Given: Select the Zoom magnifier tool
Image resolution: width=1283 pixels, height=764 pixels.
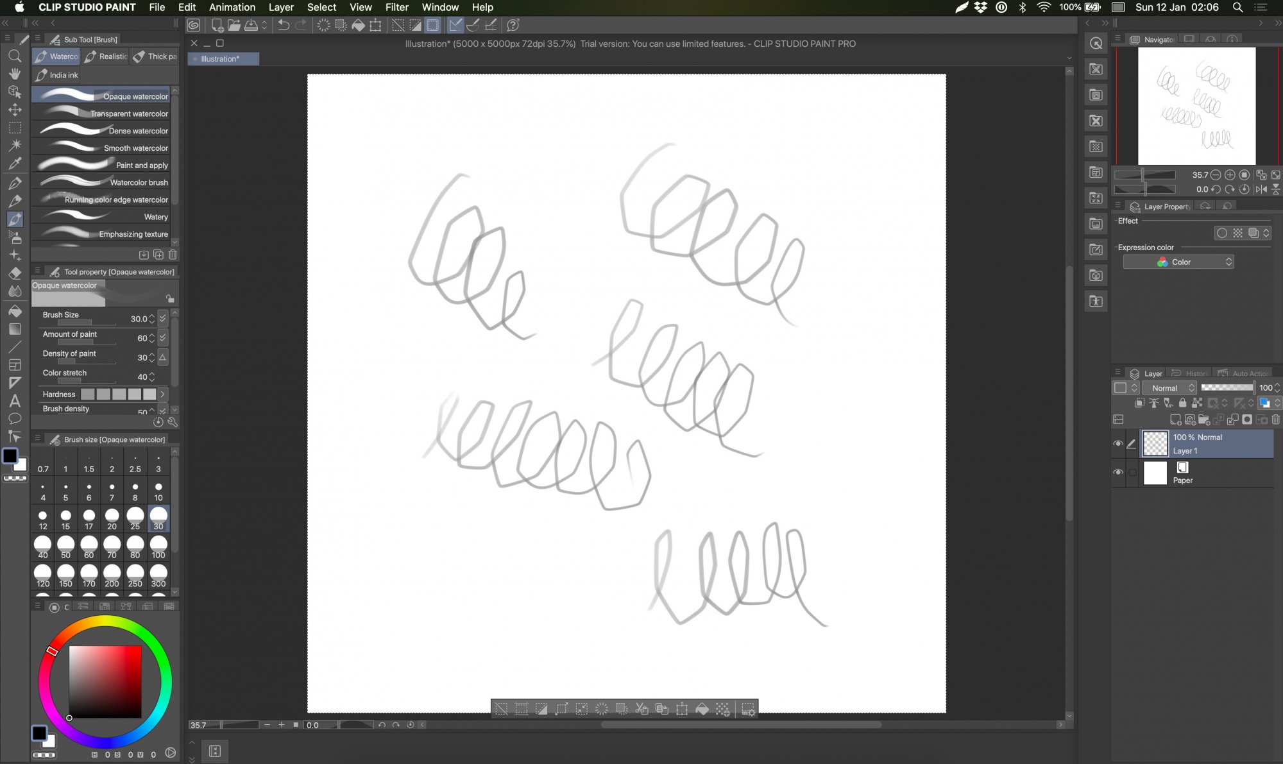Looking at the screenshot, I should pyautogui.click(x=15, y=56).
